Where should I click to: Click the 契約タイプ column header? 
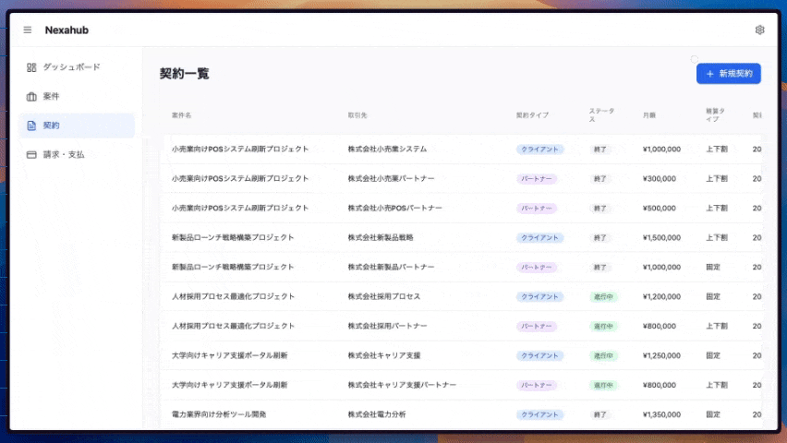tap(532, 115)
